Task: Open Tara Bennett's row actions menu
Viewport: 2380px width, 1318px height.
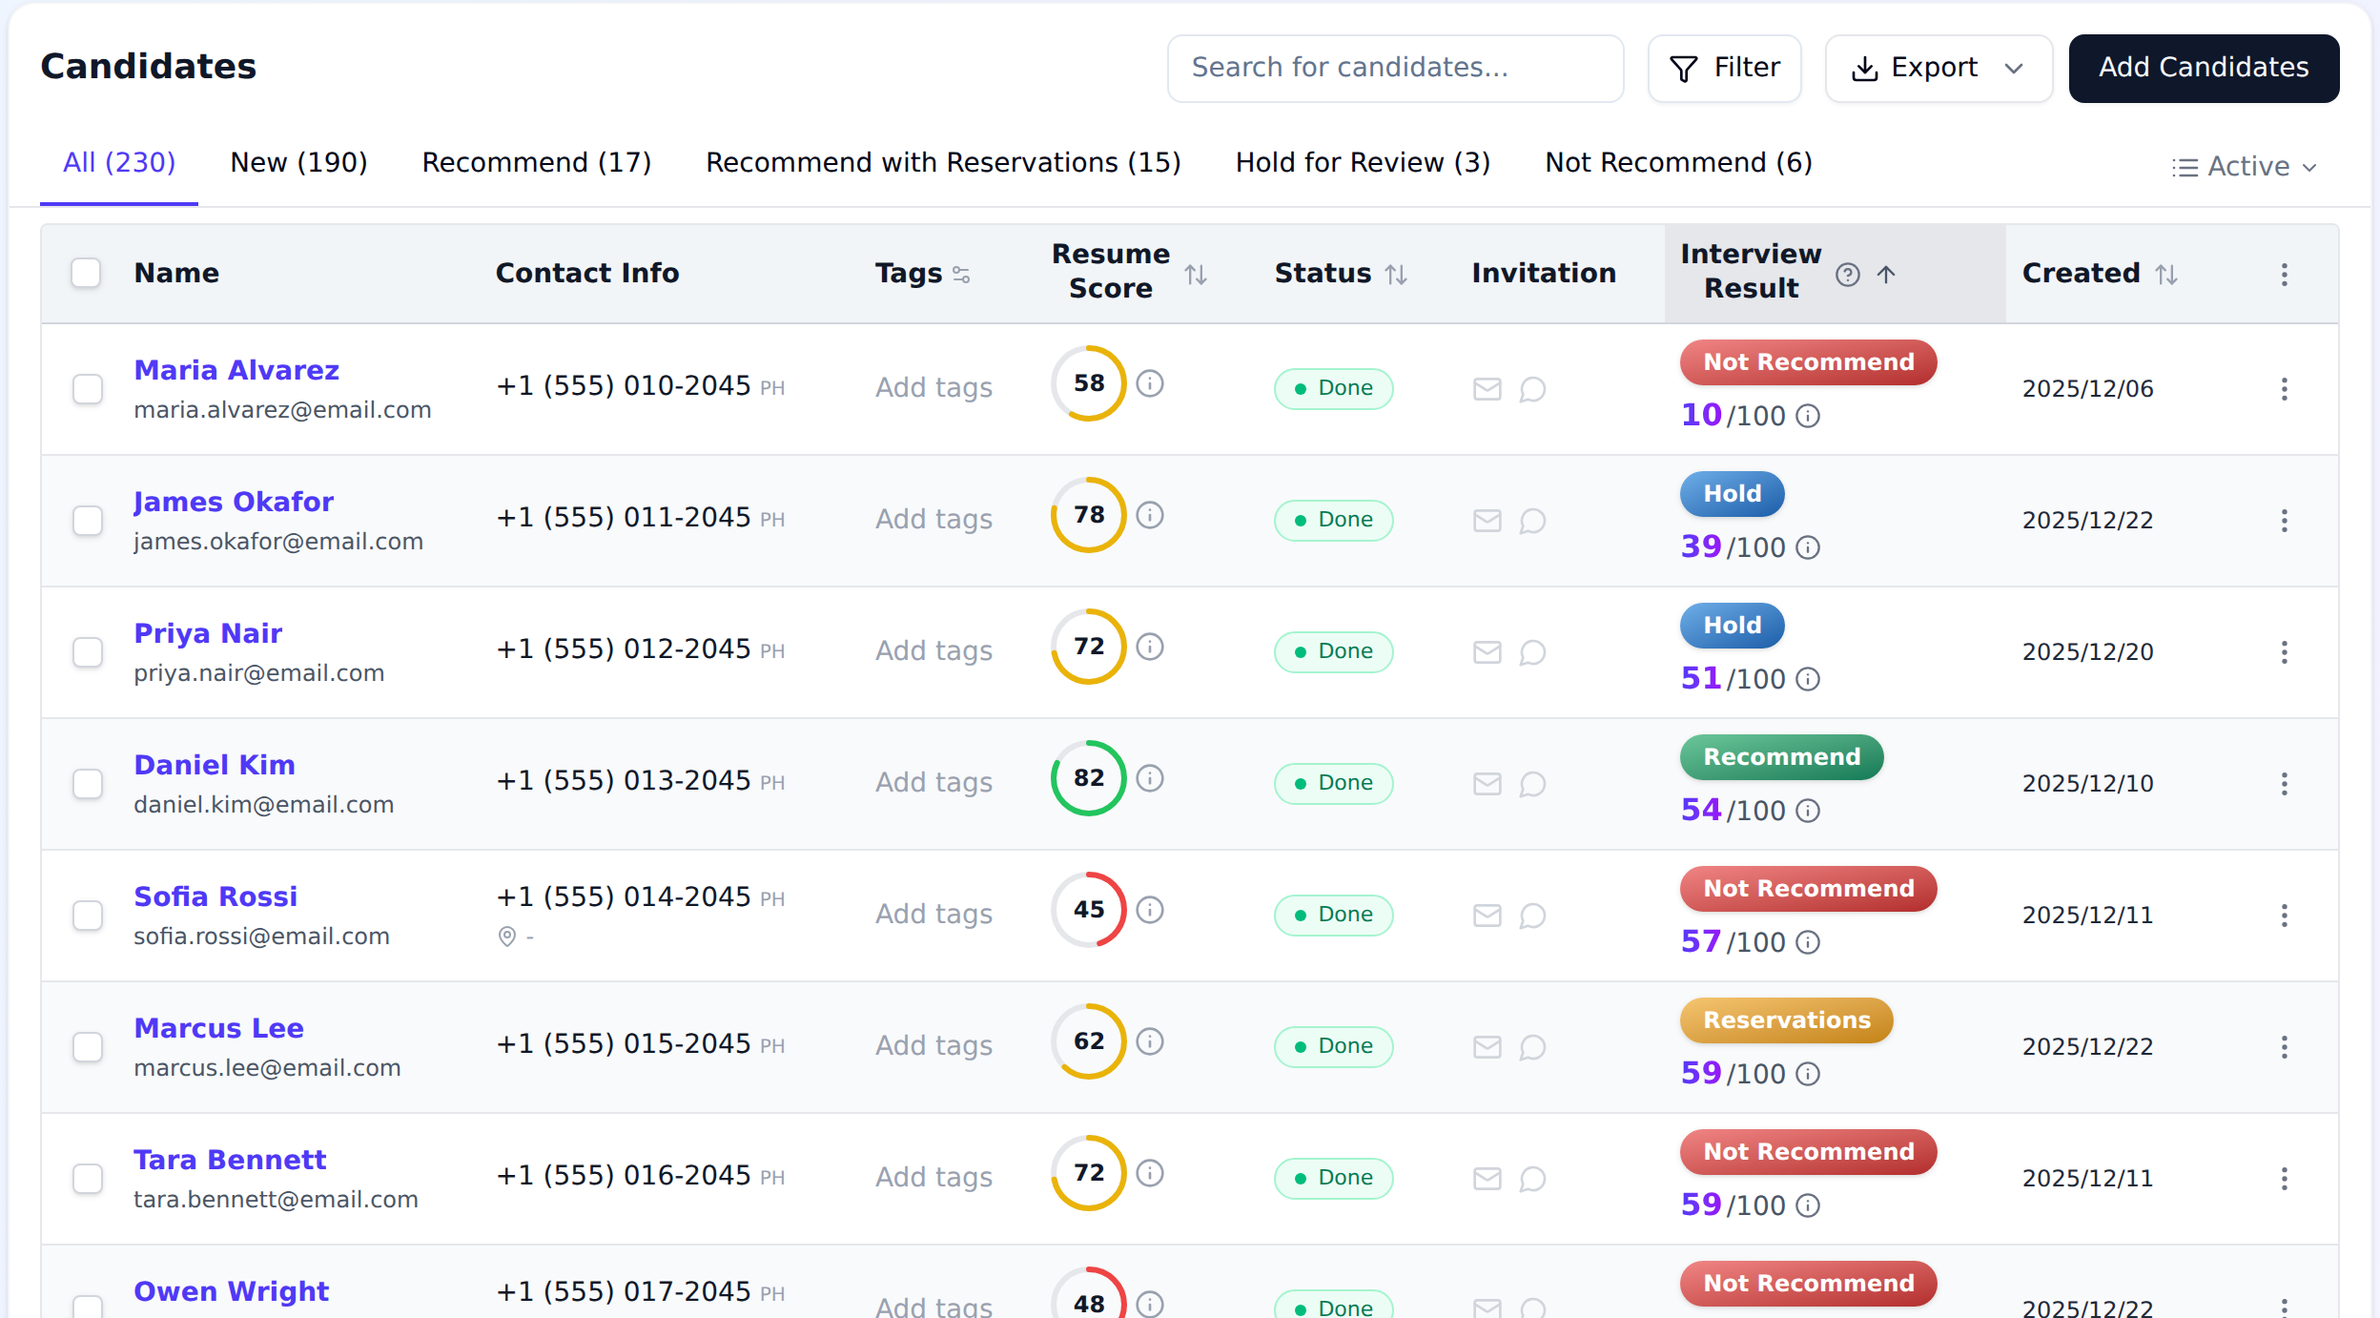Action: pos(2285,1179)
